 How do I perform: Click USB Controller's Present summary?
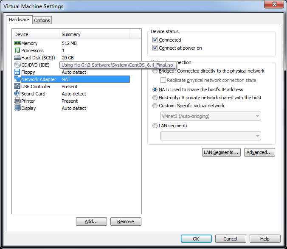[x=70, y=87]
